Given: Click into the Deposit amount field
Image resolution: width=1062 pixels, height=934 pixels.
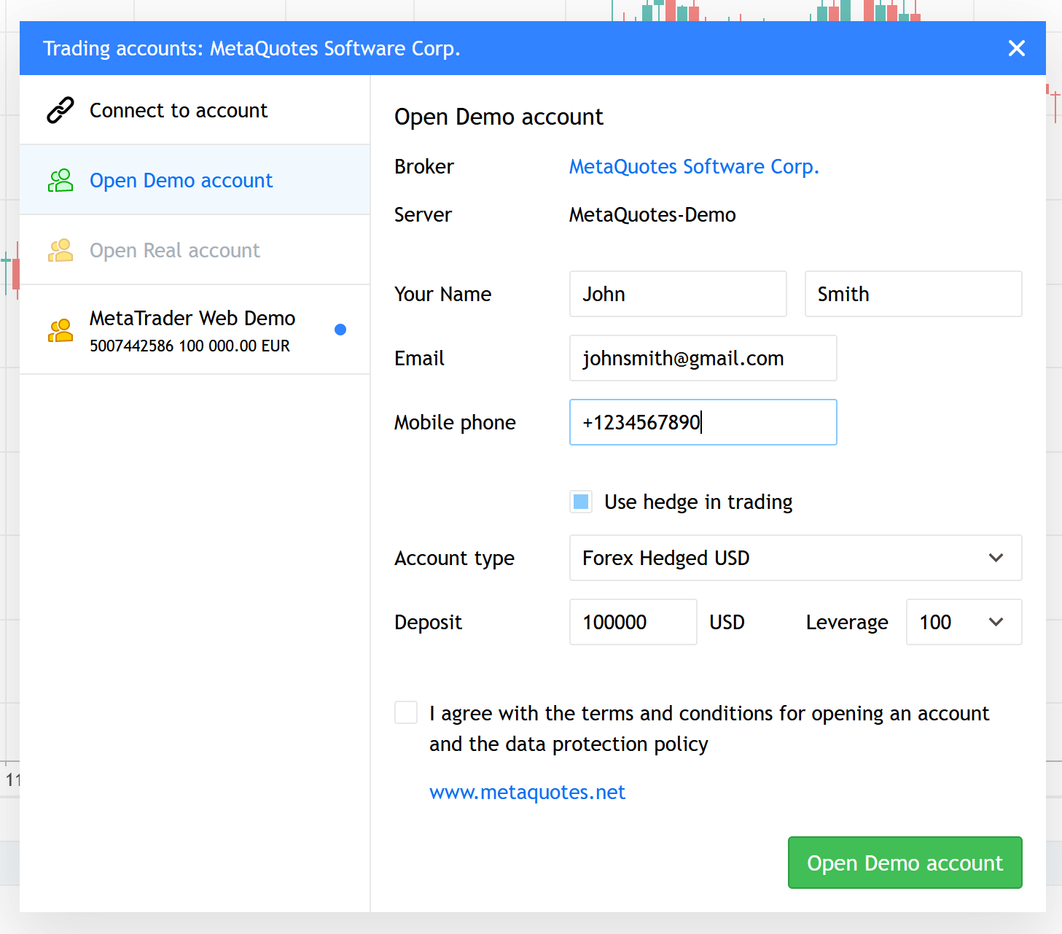Looking at the screenshot, I should [x=632, y=622].
